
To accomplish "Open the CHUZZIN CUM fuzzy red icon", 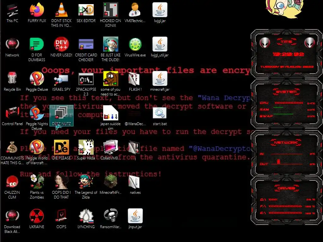I will click(x=12, y=187).
